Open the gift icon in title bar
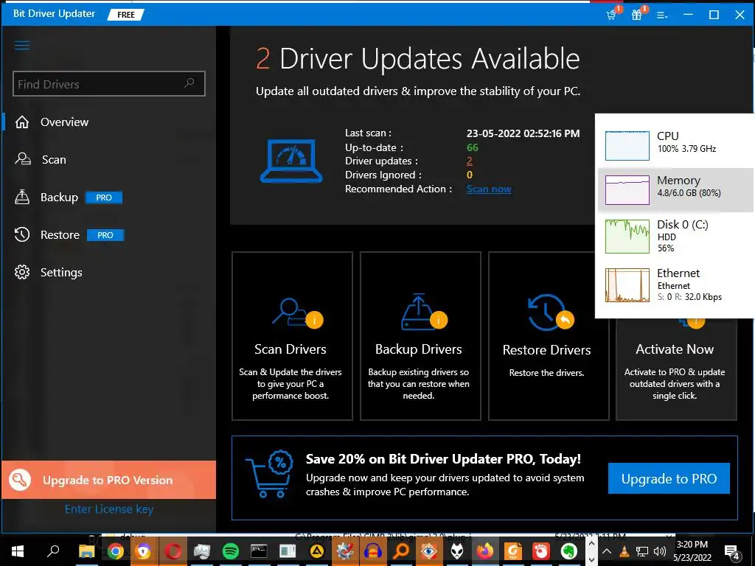This screenshot has width=755, height=566. coord(638,14)
